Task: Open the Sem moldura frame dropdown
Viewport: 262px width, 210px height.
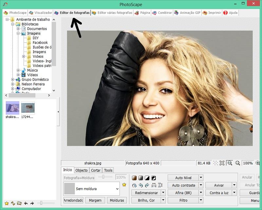Action: 117,189
